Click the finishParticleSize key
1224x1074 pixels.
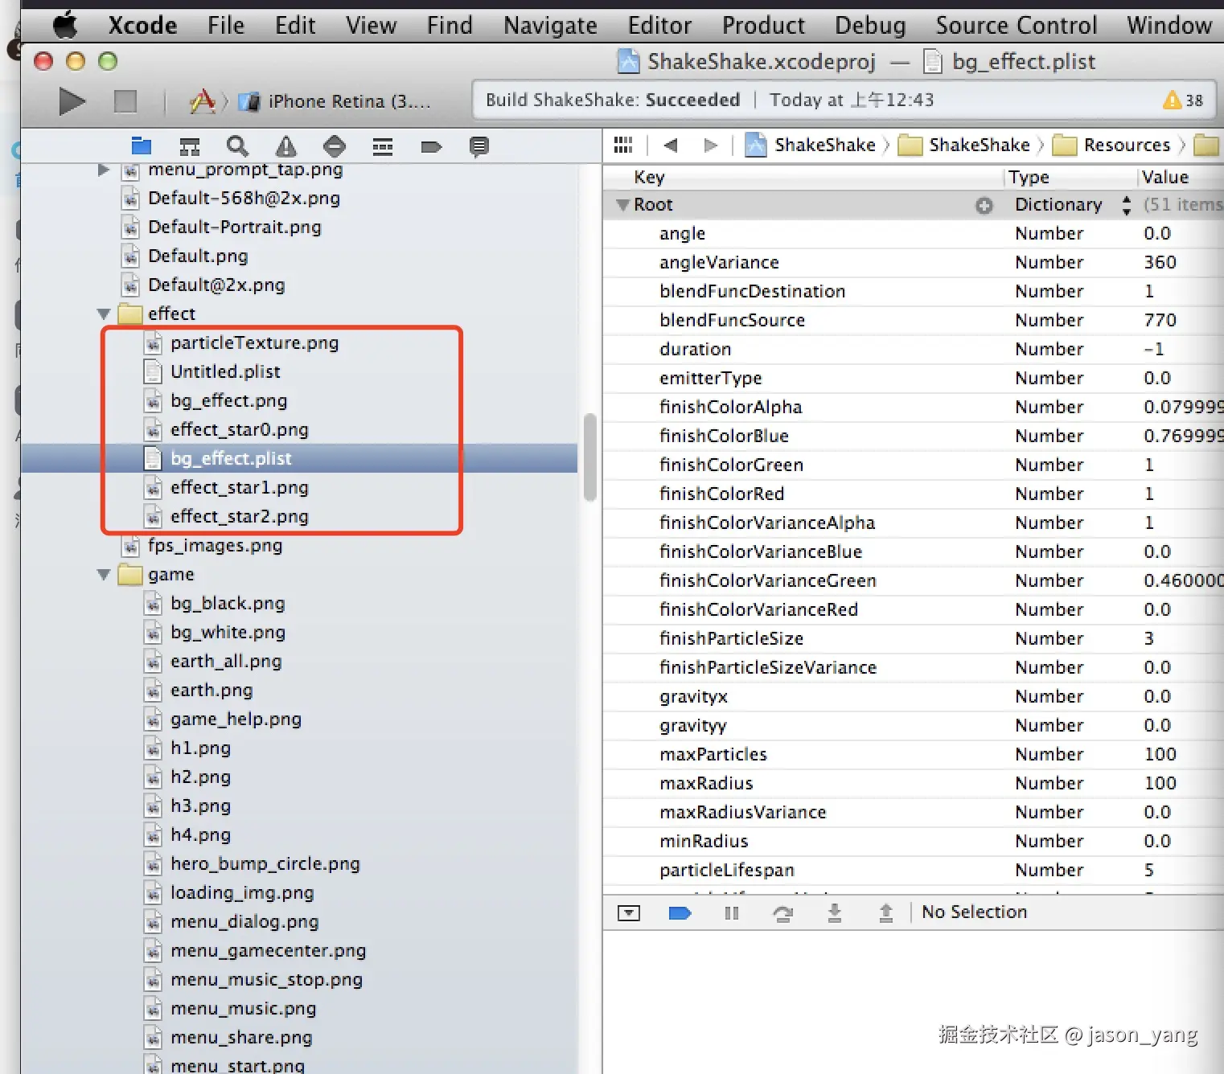[731, 638]
